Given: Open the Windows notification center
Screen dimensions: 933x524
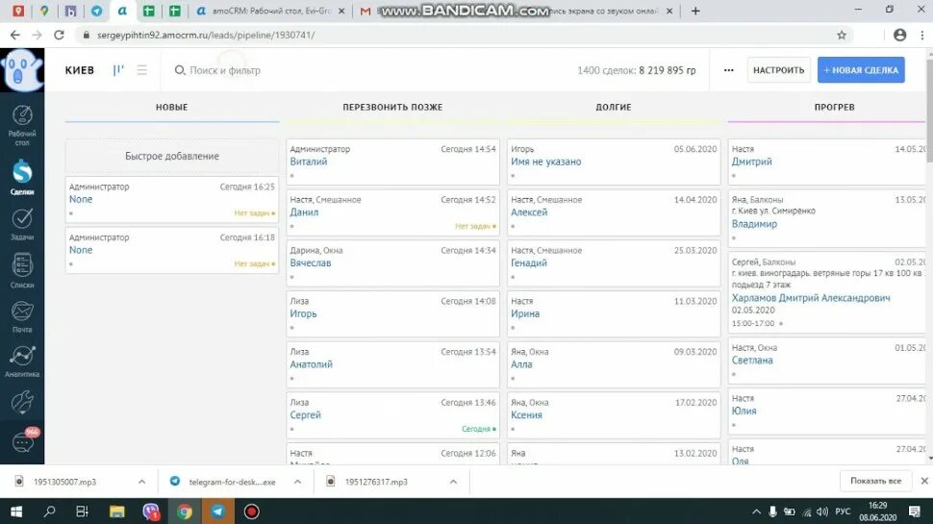Looking at the screenshot, I should [x=915, y=512].
